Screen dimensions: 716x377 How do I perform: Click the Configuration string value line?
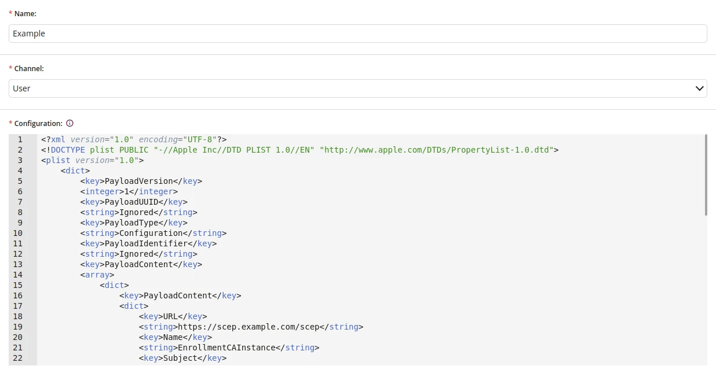pyautogui.click(x=154, y=233)
